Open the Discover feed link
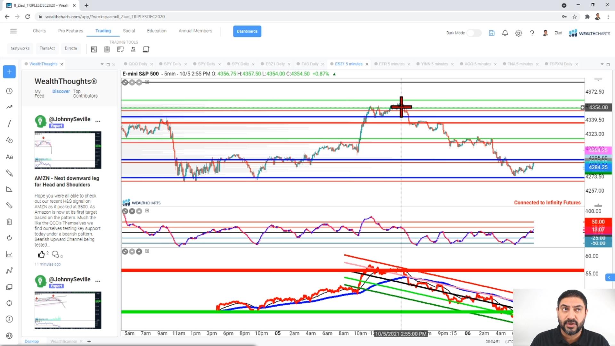The image size is (615, 346). (x=61, y=92)
